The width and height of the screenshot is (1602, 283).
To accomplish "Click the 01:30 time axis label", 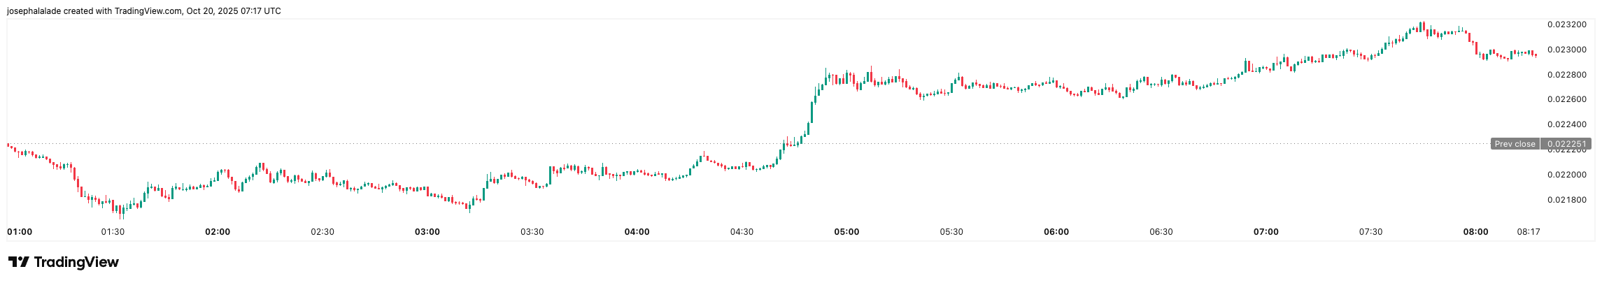I will tap(113, 232).
